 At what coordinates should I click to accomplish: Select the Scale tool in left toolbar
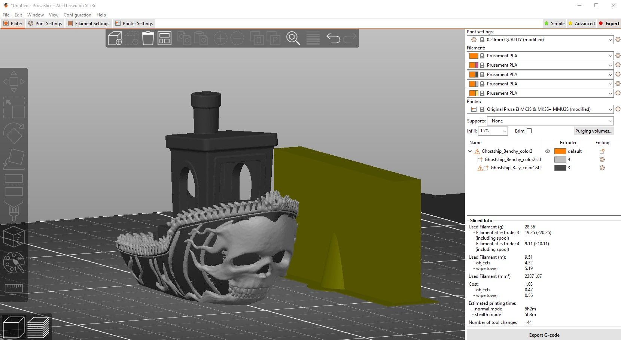[14, 107]
